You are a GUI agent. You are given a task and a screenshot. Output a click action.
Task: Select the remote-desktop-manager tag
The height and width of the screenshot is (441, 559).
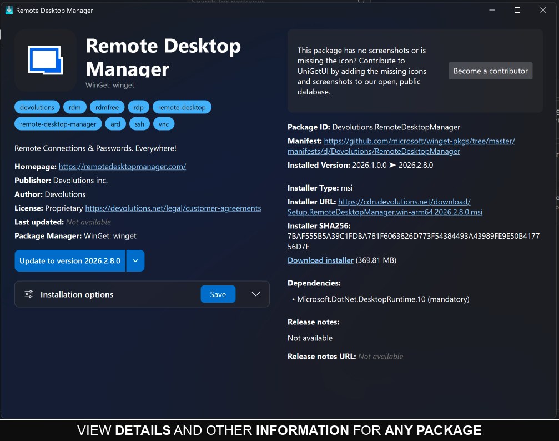(x=58, y=124)
